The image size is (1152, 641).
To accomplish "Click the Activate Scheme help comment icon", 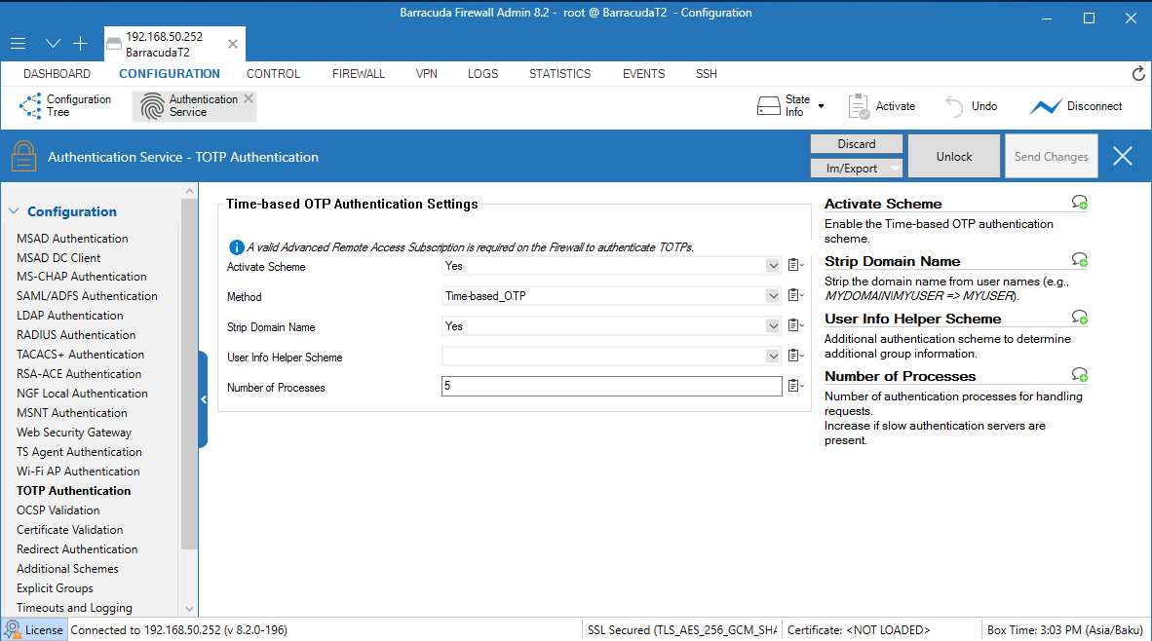I will tap(1079, 202).
